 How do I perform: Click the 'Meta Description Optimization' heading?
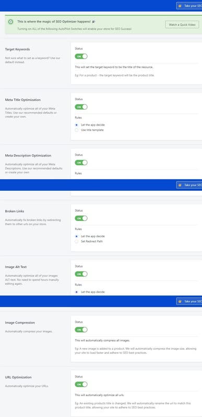[28, 155]
